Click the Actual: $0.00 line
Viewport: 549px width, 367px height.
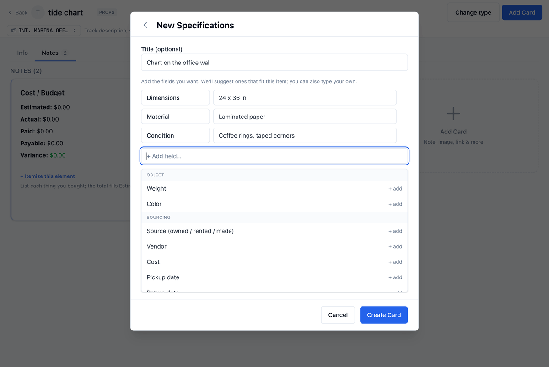[39, 119]
